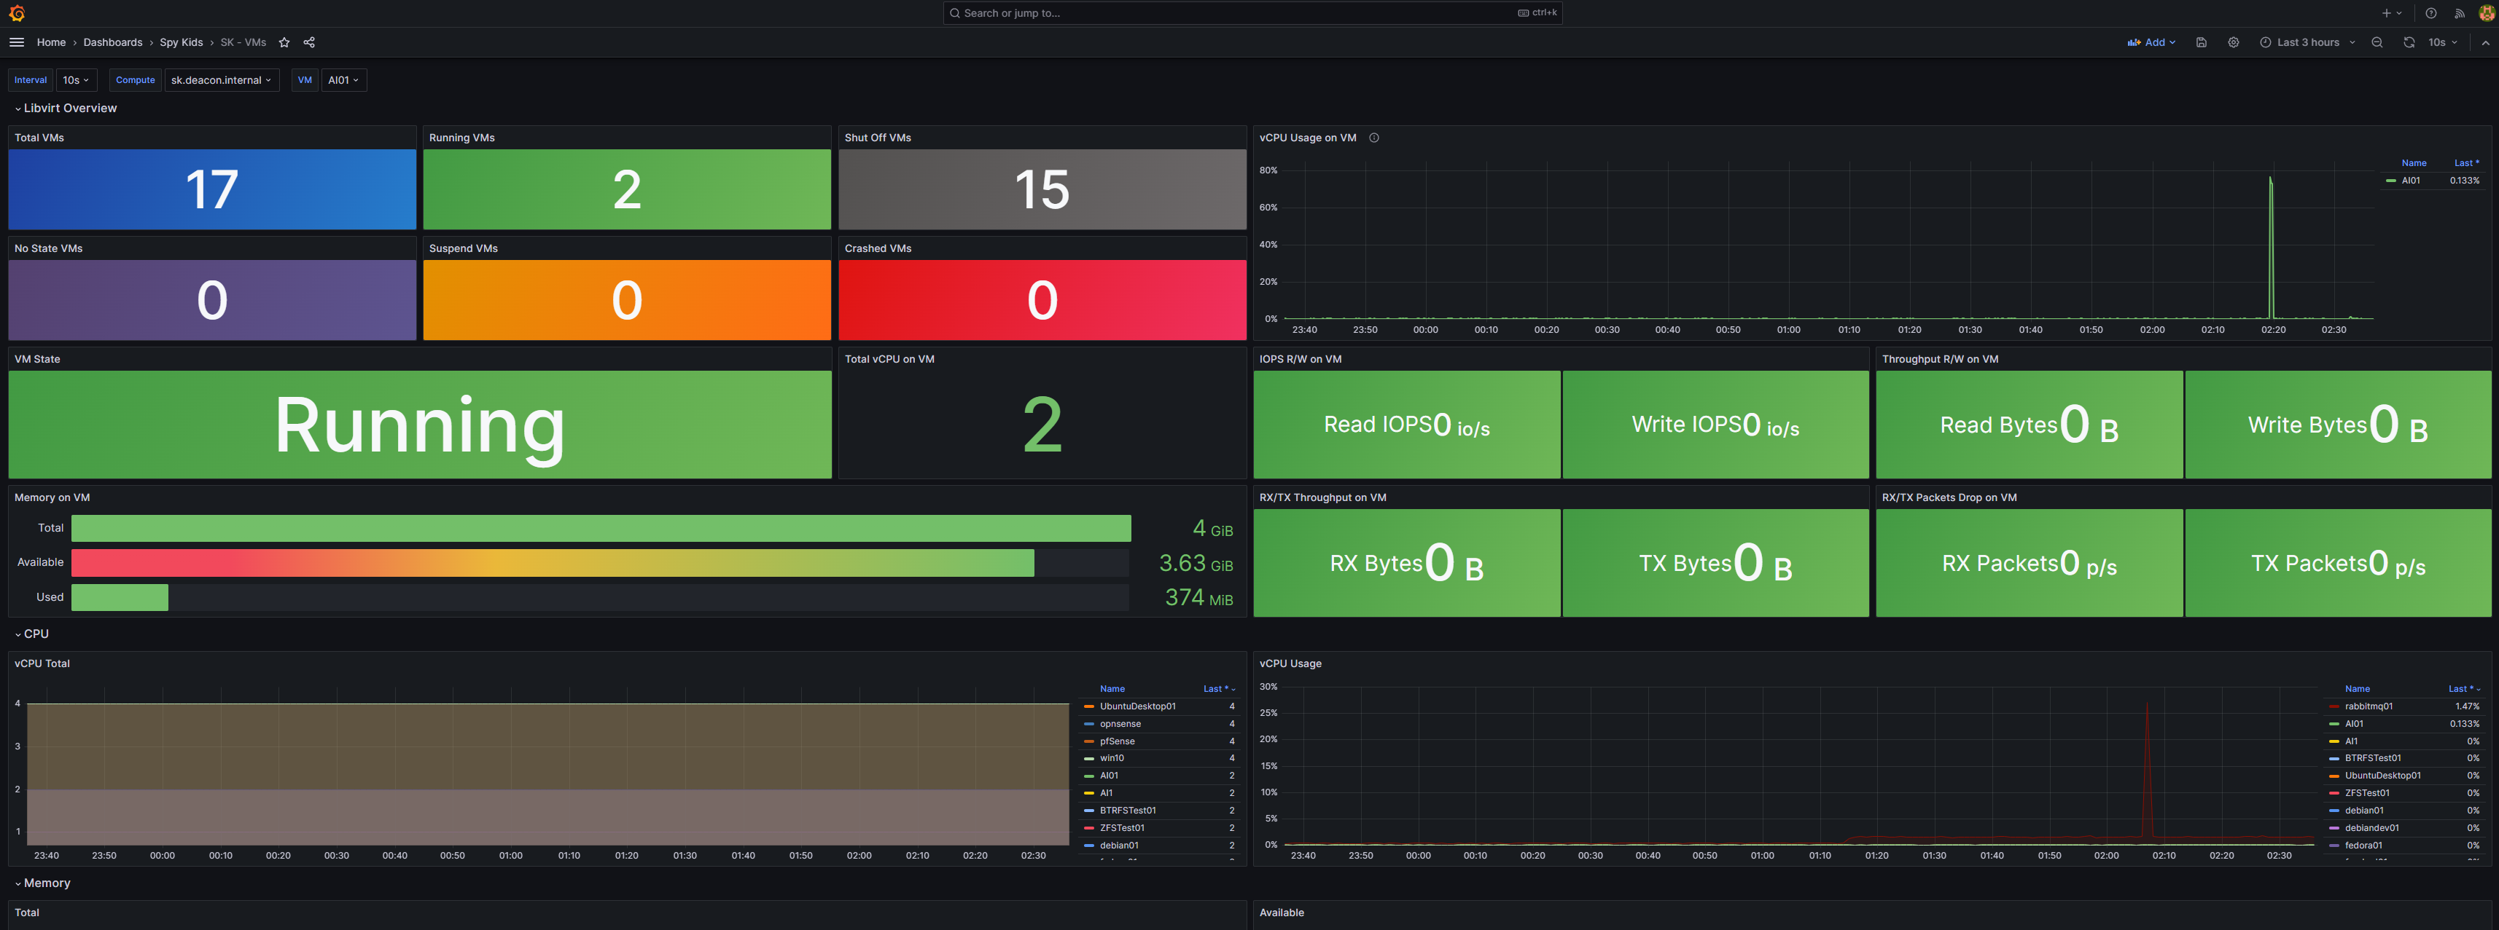
Task: Click the refresh dashboard icon
Action: [x=2409, y=43]
